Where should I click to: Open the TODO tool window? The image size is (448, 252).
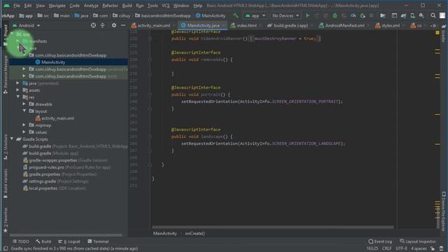coord(21,241)
